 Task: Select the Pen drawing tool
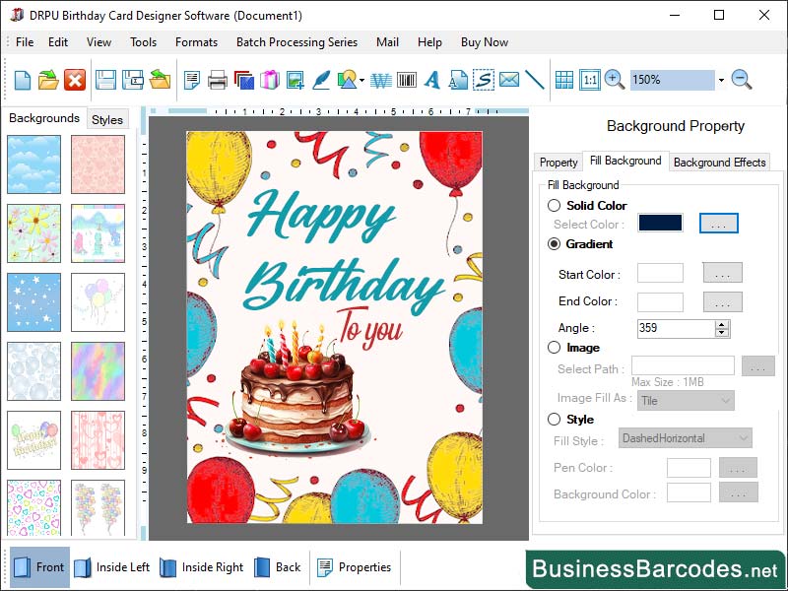coord(321,81)
